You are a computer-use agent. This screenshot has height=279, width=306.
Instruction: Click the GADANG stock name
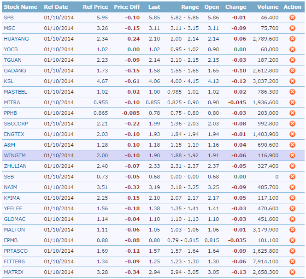[x=15, y=71]
